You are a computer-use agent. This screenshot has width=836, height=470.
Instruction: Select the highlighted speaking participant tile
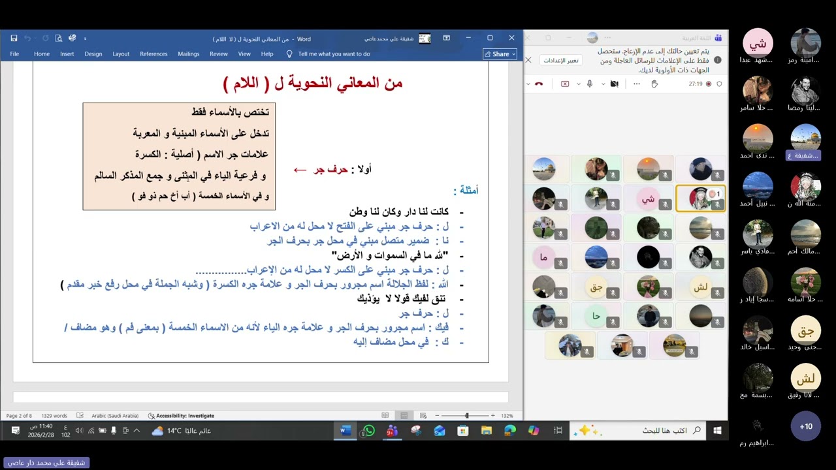700,198
